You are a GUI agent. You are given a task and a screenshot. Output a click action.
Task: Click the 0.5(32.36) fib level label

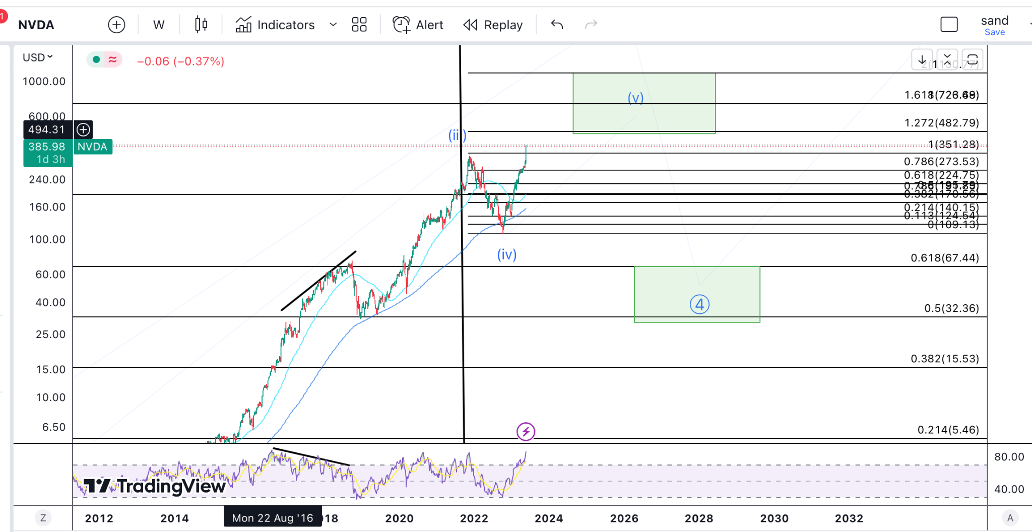click(951, 308)
